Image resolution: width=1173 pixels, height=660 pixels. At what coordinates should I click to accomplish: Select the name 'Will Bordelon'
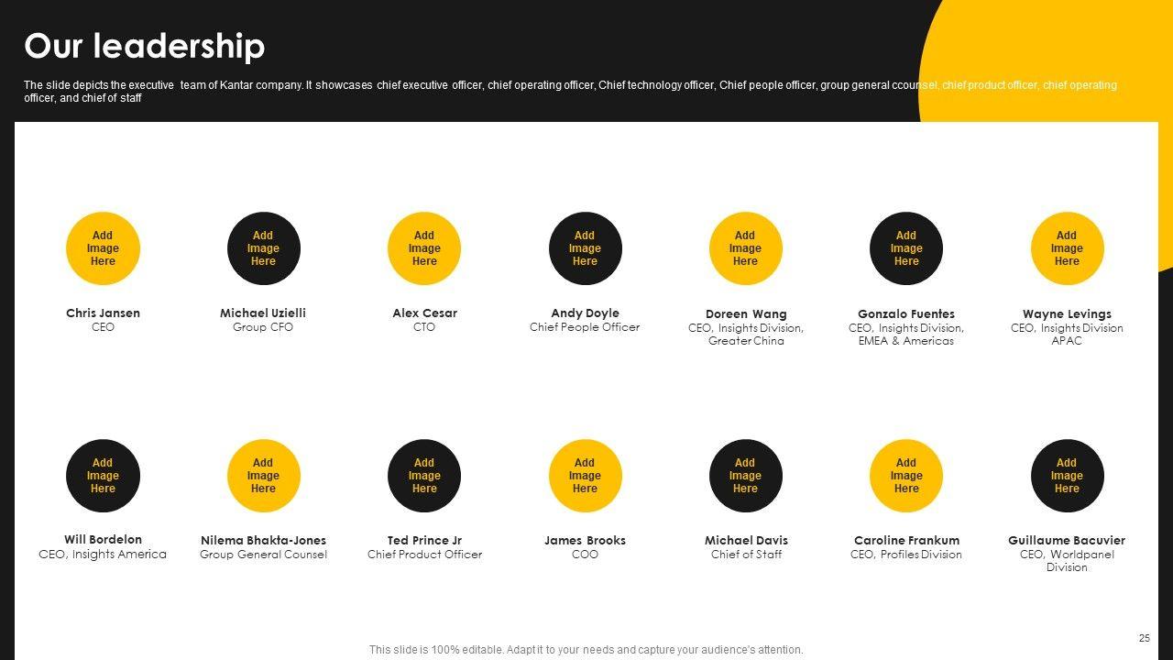(103, 539)
